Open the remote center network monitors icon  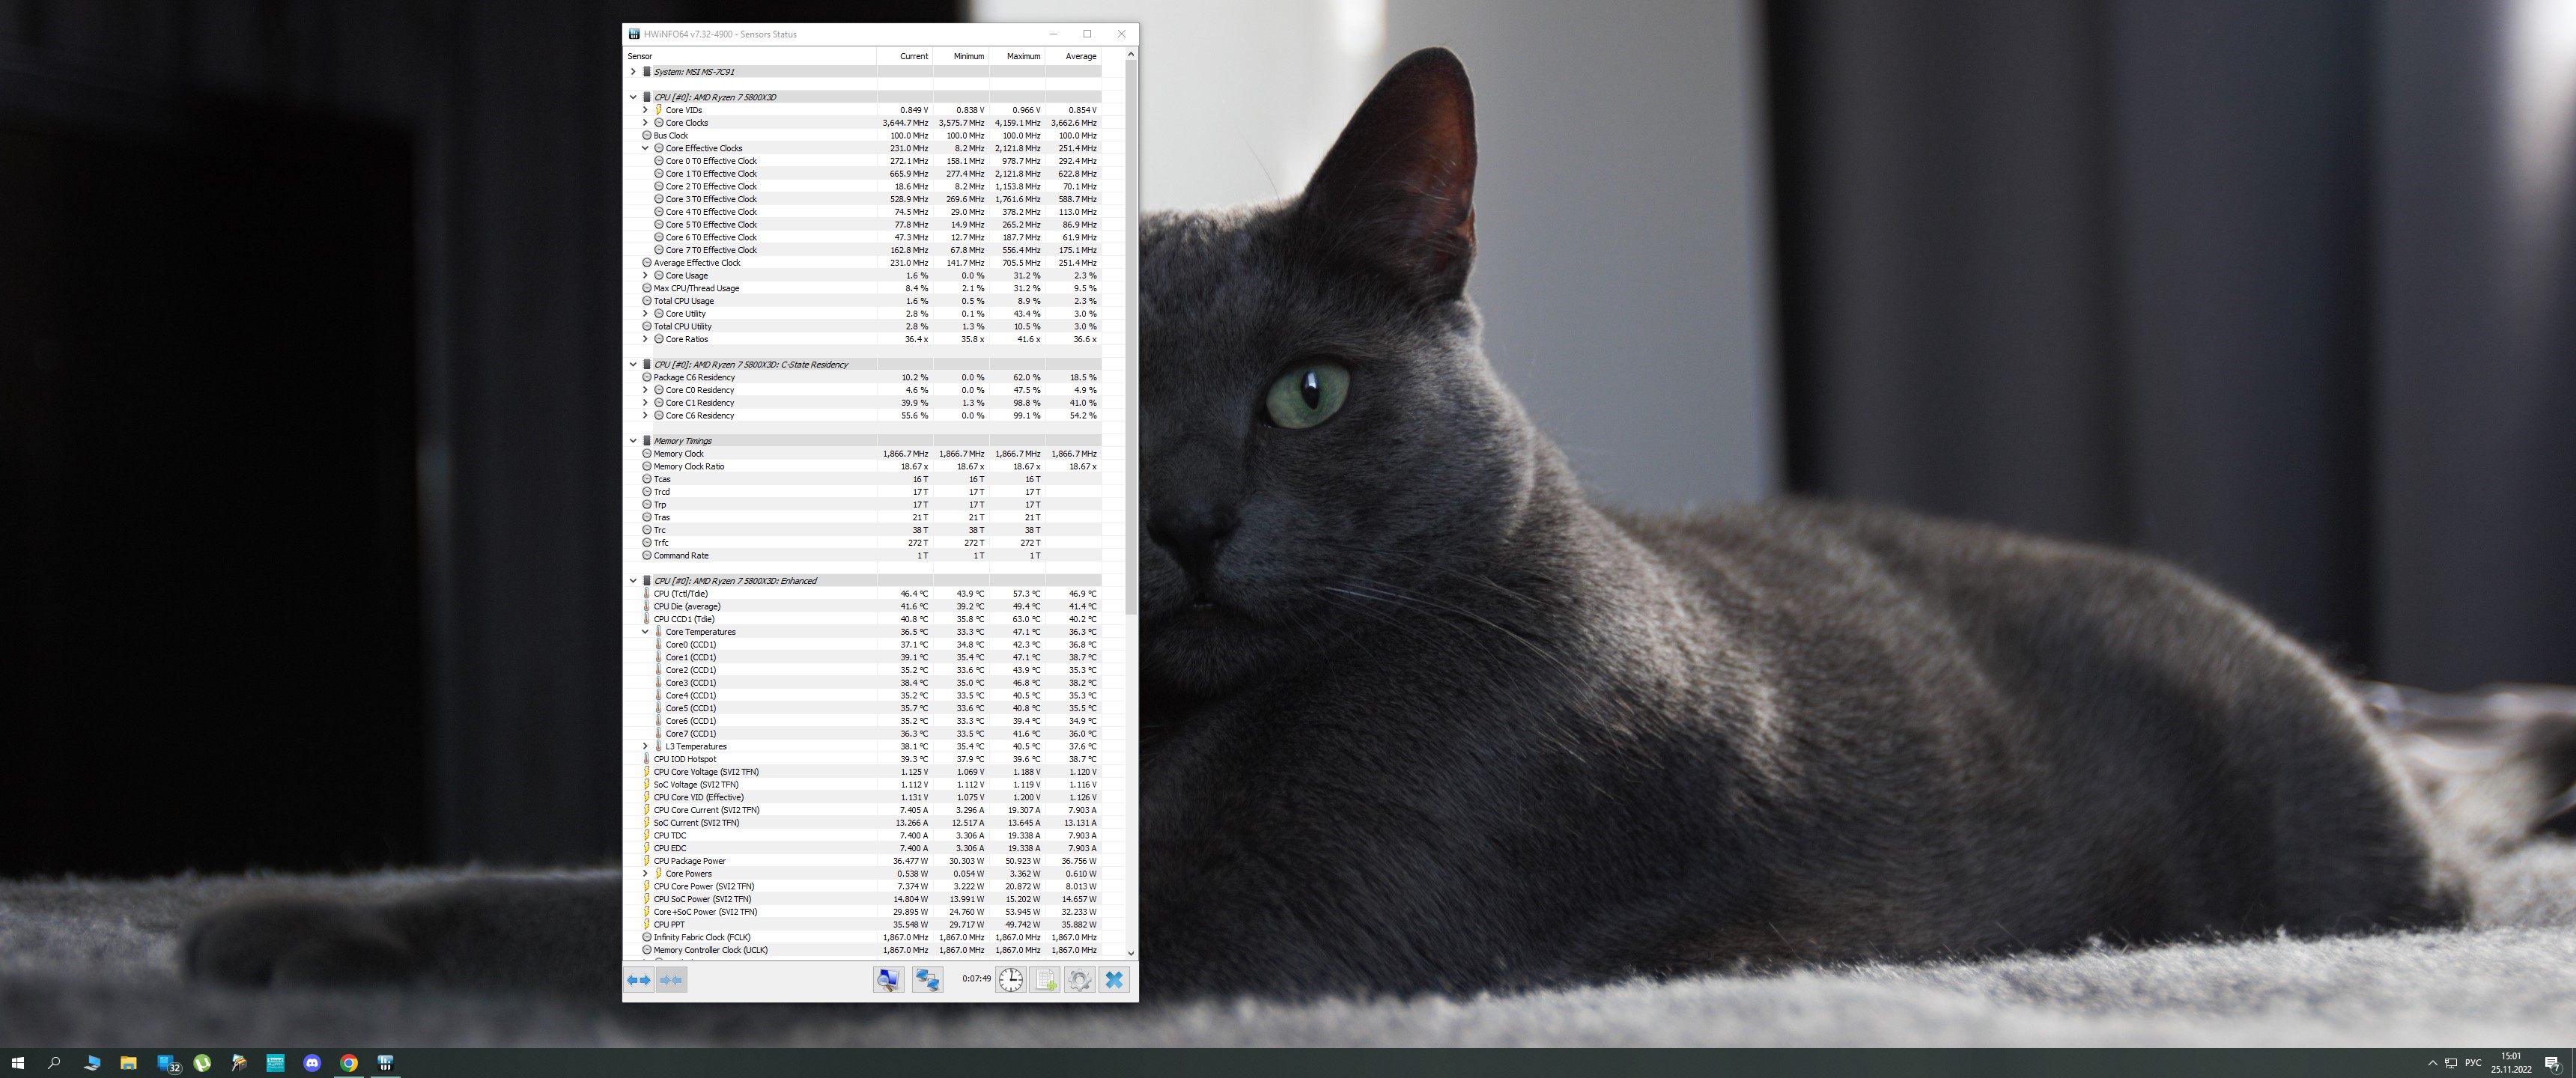coord(927,980)
